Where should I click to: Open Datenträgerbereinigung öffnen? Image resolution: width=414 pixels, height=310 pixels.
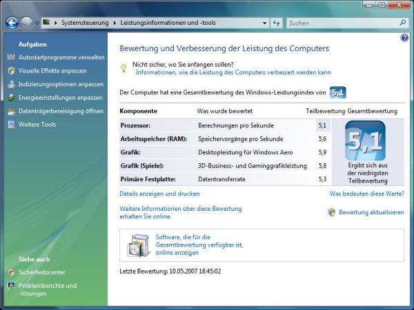[x=61, y=111]
